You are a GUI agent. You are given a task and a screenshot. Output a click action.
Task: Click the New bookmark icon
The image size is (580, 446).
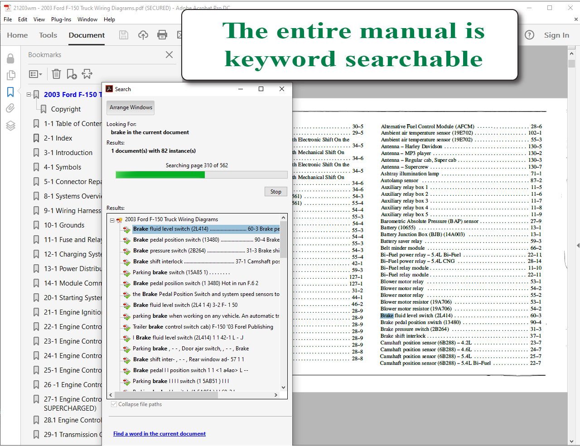click(x=72, y=74)
